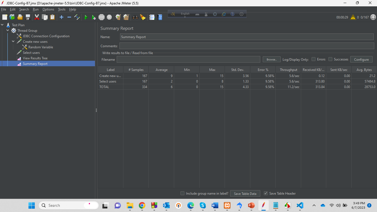Click the Start no pauses play icon
377x212 pixels.
pyautogui.click(x=94, y=17)
